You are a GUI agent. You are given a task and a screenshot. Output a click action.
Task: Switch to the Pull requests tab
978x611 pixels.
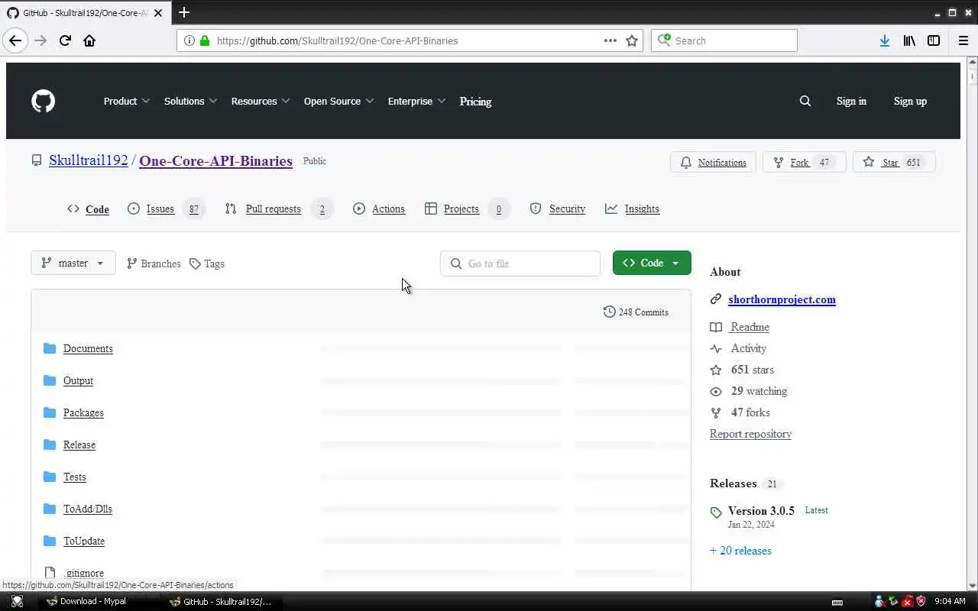click(x=279, y=209)
